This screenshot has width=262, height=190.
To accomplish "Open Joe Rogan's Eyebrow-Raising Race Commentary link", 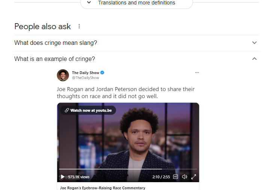I will click(x=102, y=188).
